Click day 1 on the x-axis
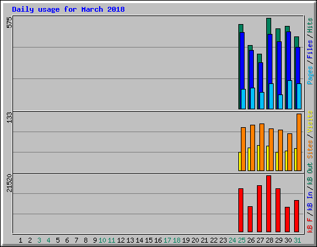 tap(20, 240)
